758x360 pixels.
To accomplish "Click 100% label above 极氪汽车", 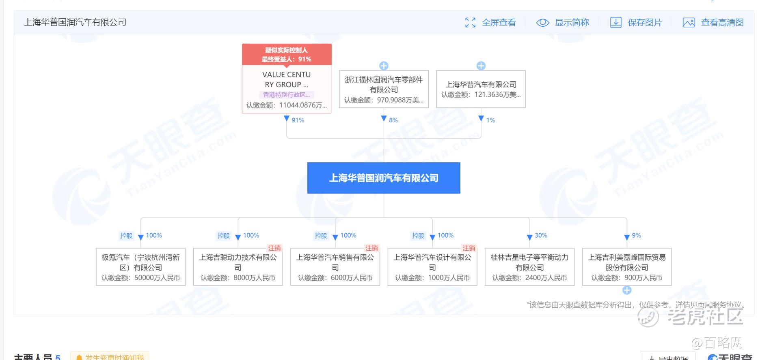I will 154,235.
